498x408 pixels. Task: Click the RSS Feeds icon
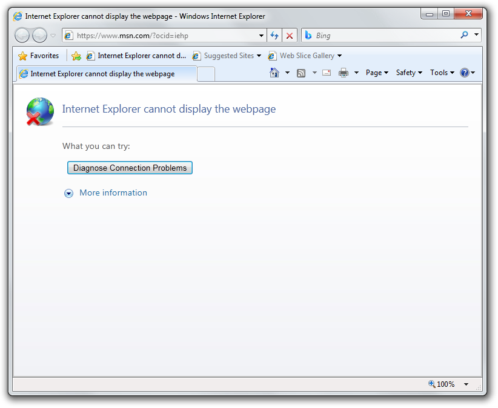pyautogui.click(x=300, y=73)
